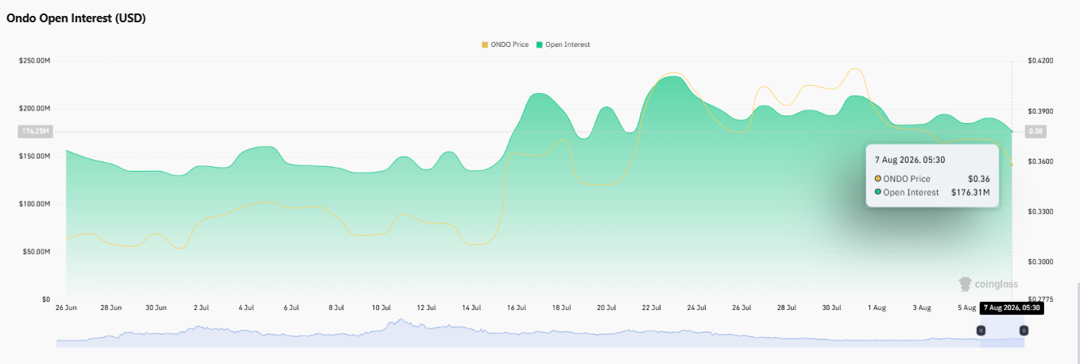This screenshot has width=1080, height=364.
Task: Click the $0.3000 price axis label
Action: [1040, 261]
